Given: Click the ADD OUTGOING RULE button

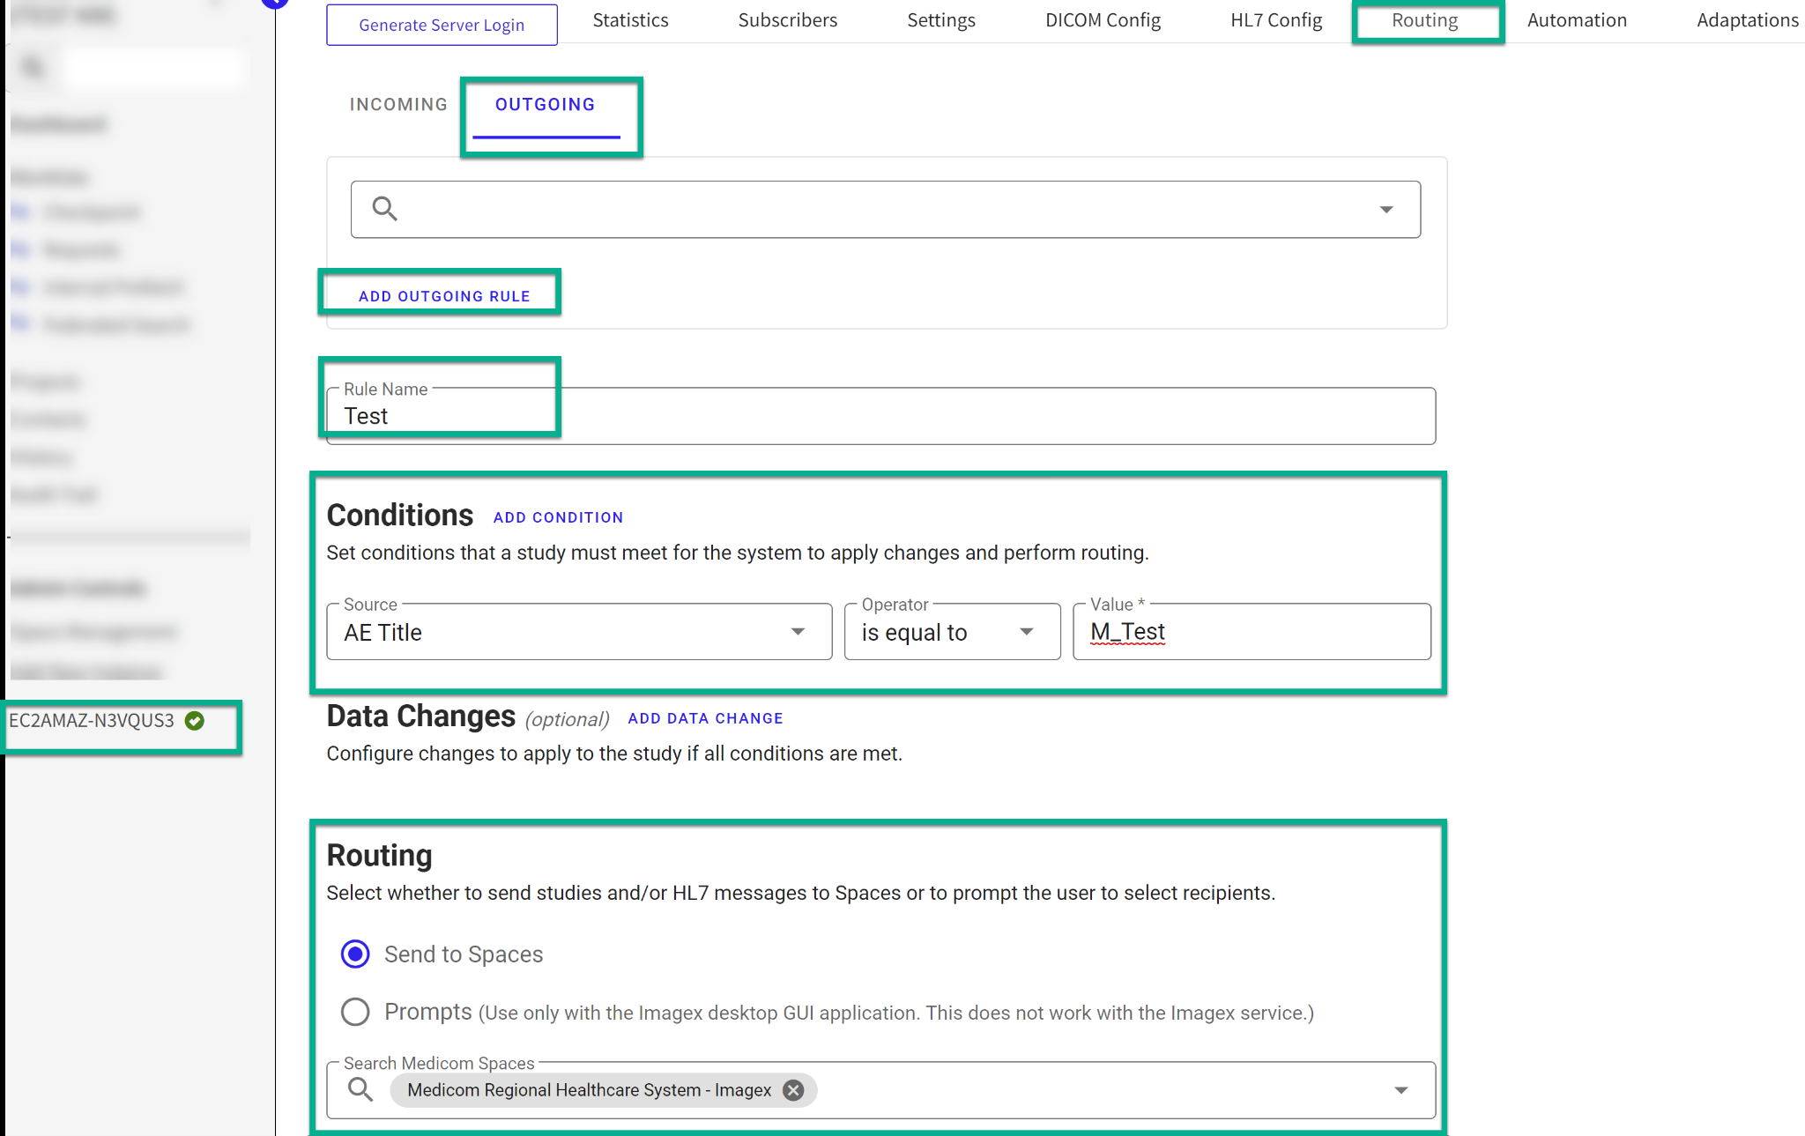Looking at the screenshot, I should click(x=443, y=295).
